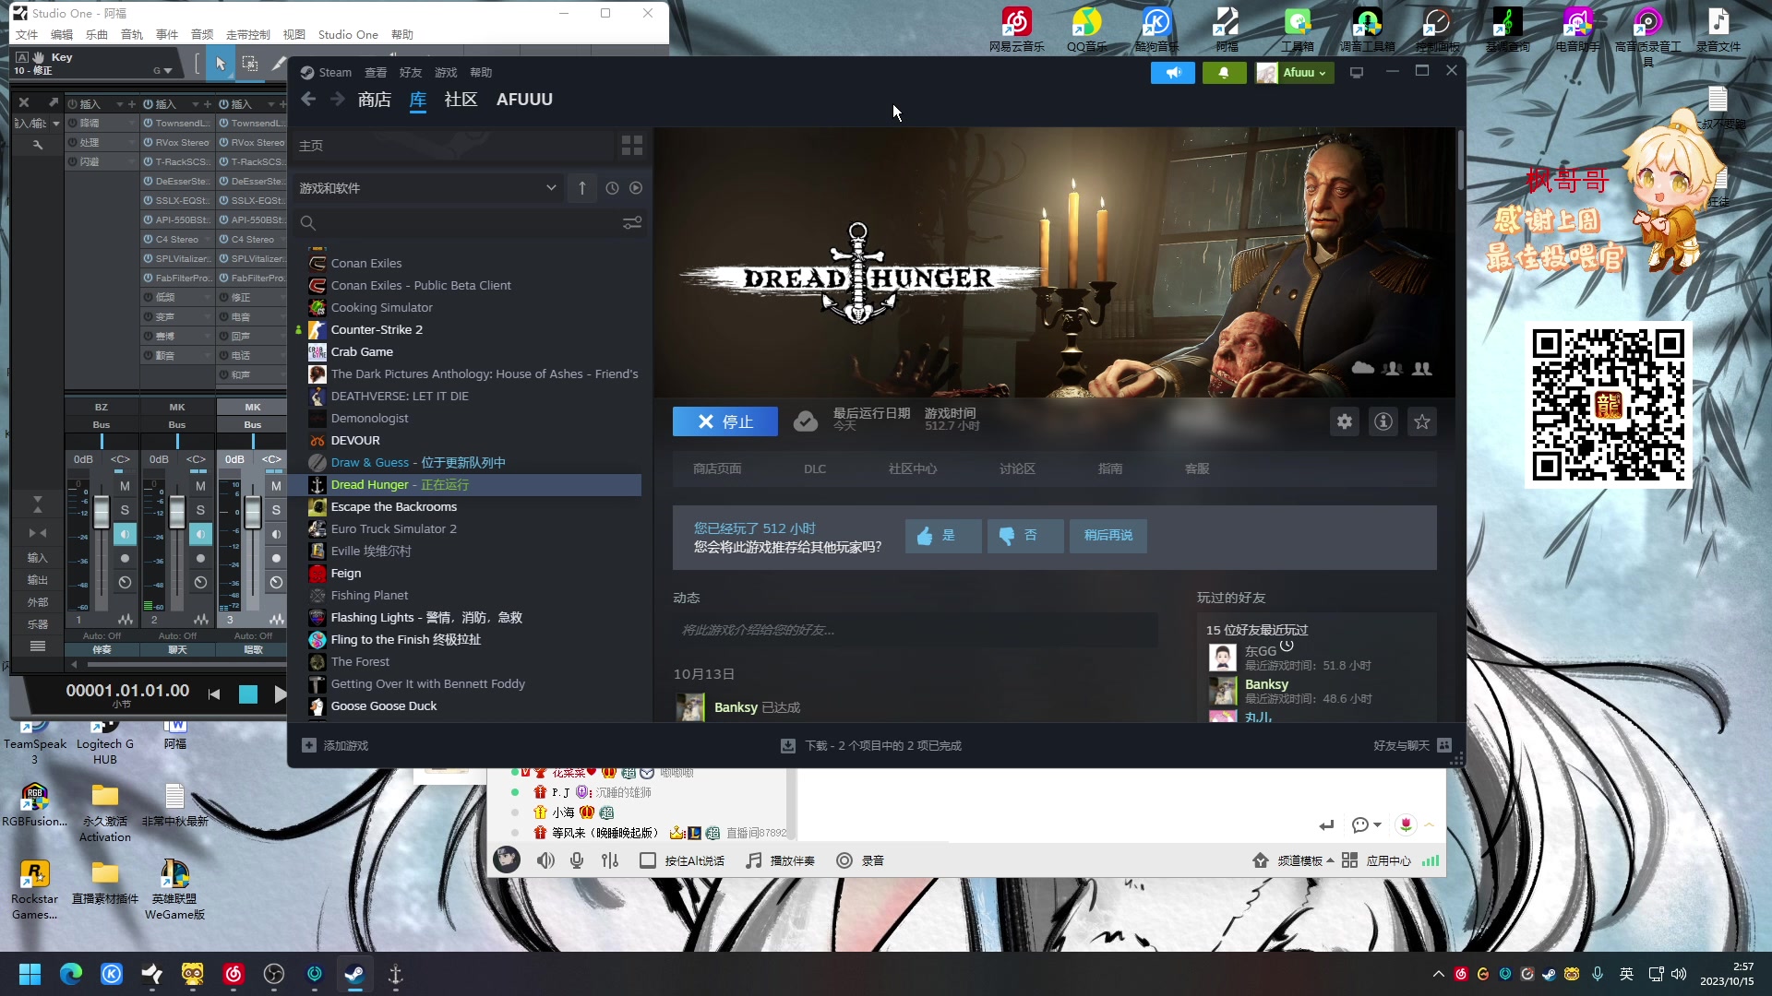Go back in Steam navigation

(308, 100)
